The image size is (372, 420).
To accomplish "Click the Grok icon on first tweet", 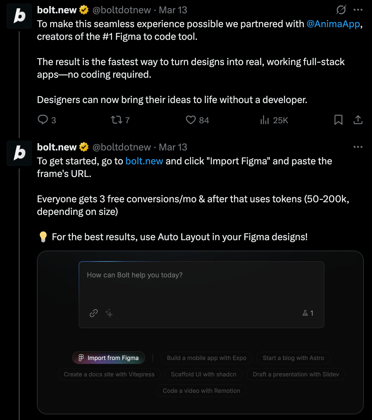I will (341, 10).
